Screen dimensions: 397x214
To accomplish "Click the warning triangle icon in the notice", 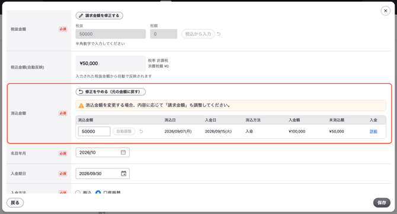I will coord(81,106).
